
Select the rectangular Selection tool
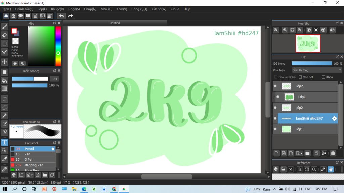[5, 99]
